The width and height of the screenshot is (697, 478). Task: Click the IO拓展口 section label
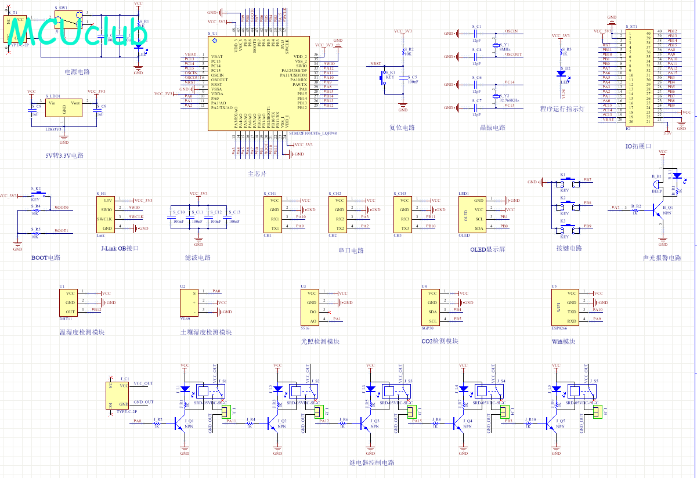click(x=638, y=146)
